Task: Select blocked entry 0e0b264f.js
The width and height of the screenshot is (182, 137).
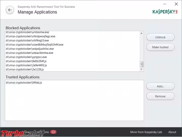Action: pos(72,61)
